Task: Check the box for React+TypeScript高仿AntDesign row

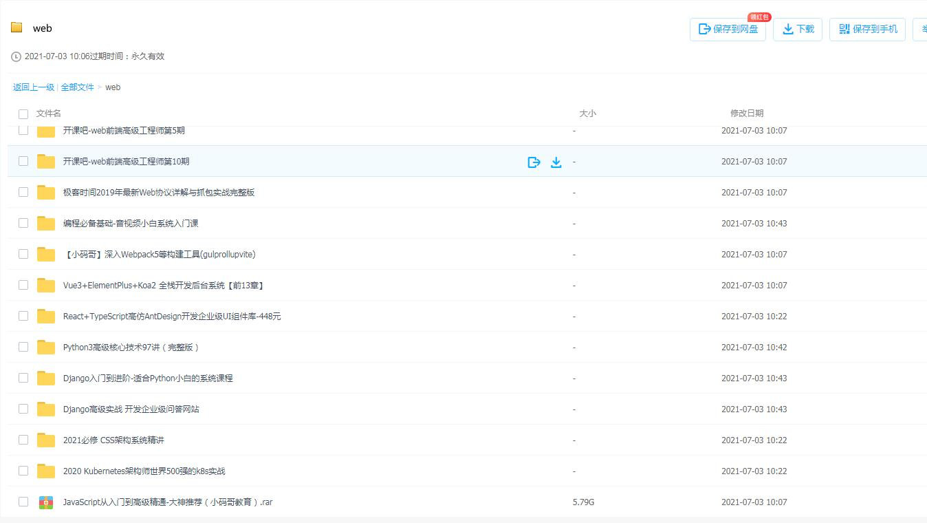Action: pos(23,316)
